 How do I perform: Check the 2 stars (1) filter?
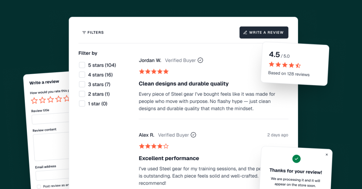click(82, 94)
